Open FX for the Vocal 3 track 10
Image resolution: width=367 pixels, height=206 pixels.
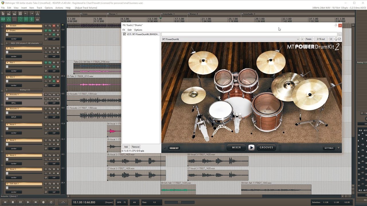click(x=50, y=155)
